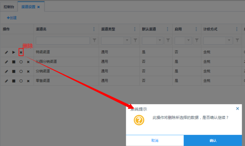Screen dimensions: 245x146
Task: Click 取消 to cancel the dialog
Action: (x=155, y=140)
